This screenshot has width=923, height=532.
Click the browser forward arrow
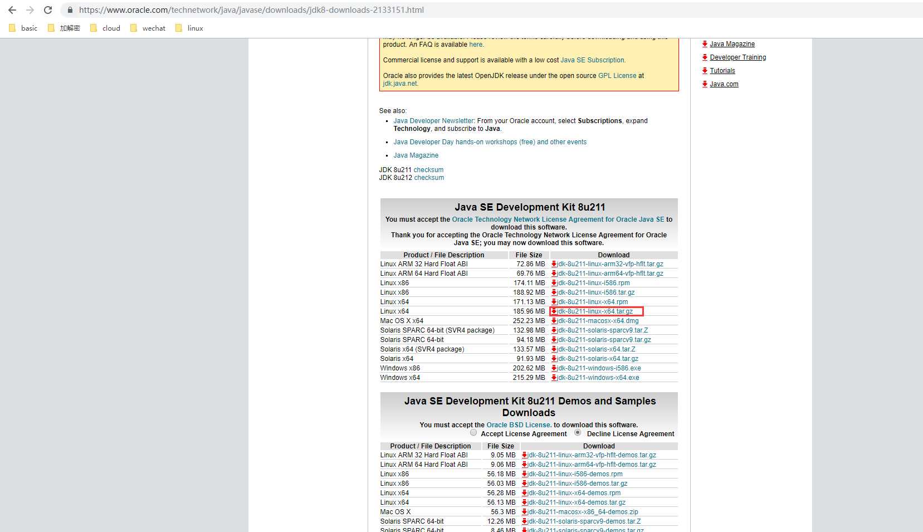[x=30, y=10]
